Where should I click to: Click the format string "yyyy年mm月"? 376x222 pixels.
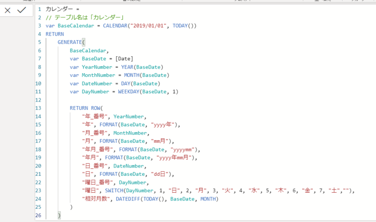point(174,158)
